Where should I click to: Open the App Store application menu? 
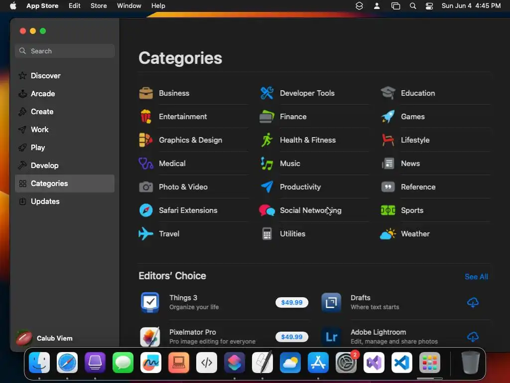pos(42,5)
